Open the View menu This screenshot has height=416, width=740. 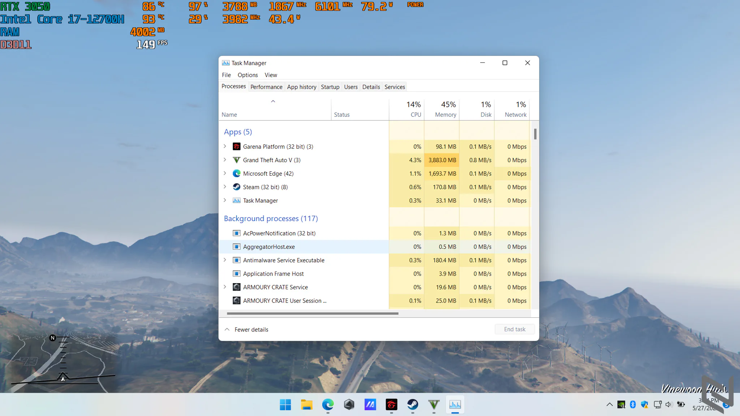pyautogui.click(x=271, y=75)
